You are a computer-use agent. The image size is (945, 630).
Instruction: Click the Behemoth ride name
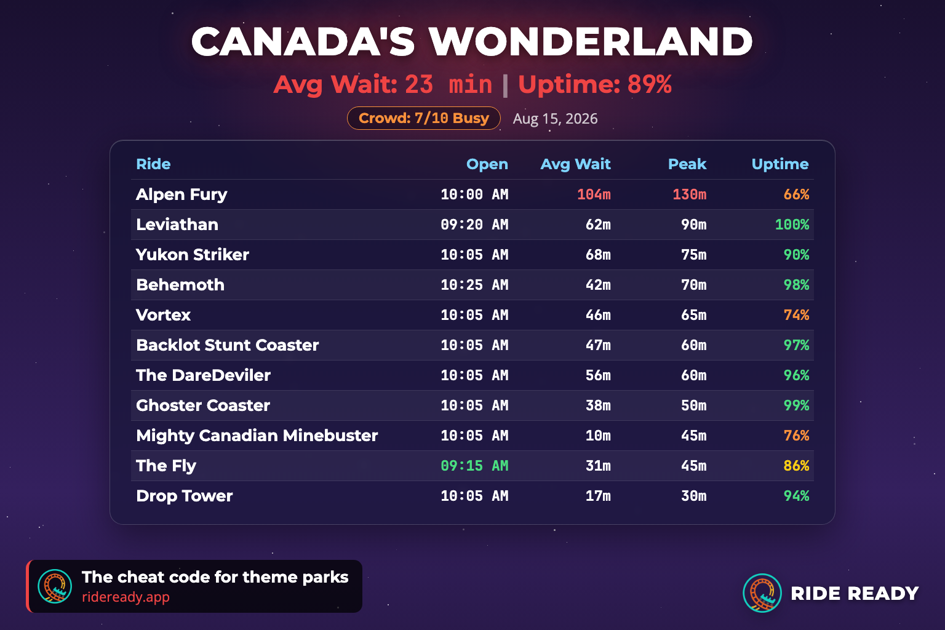(x=180, y=285)
